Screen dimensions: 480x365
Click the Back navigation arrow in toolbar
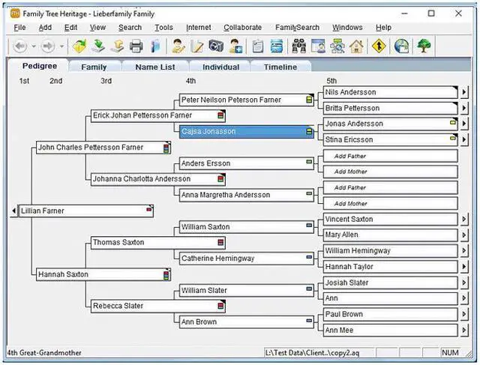tap(20, 46)
